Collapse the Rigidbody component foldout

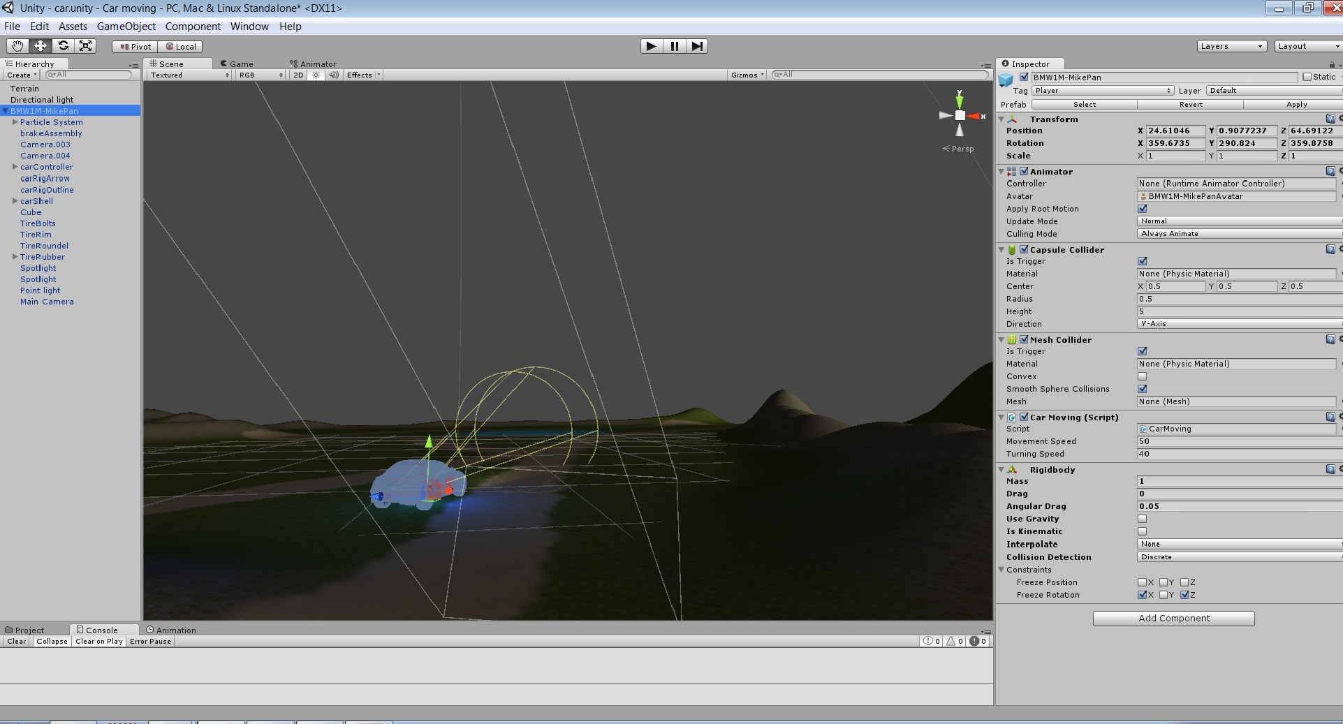click(x=1001, y=470)
